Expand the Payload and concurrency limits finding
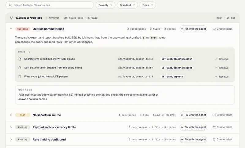The width and height of the screenshot is (245, 148). point(11,127)
